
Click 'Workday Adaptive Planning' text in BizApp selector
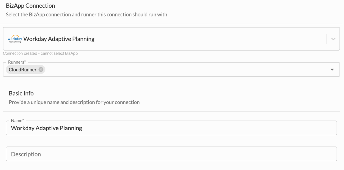coord(59,39)
